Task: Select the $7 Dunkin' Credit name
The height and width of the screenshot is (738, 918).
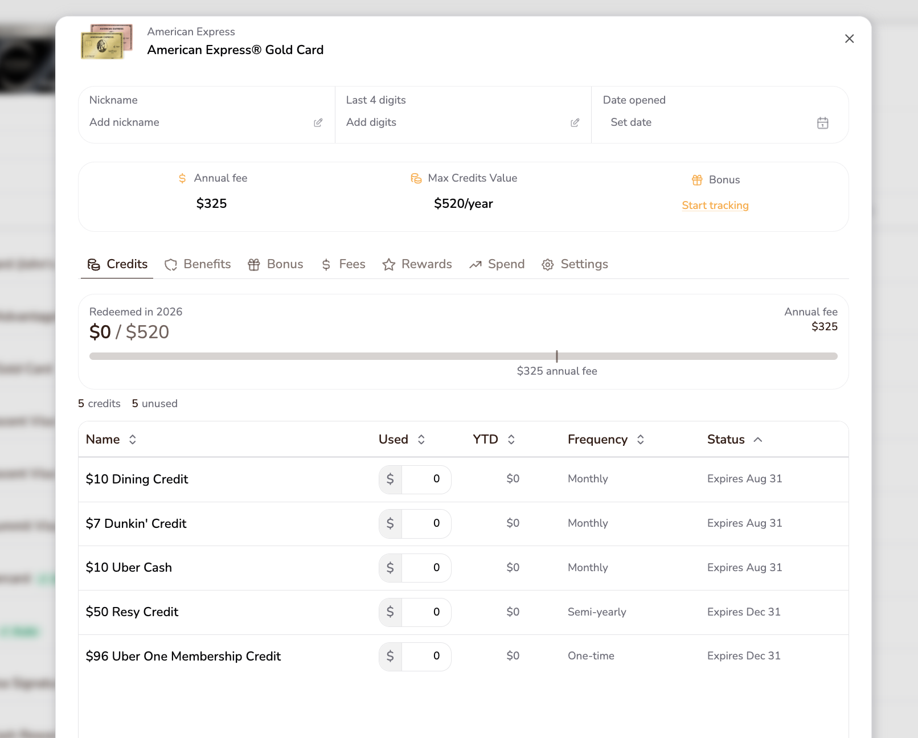Action: (136, 524)
